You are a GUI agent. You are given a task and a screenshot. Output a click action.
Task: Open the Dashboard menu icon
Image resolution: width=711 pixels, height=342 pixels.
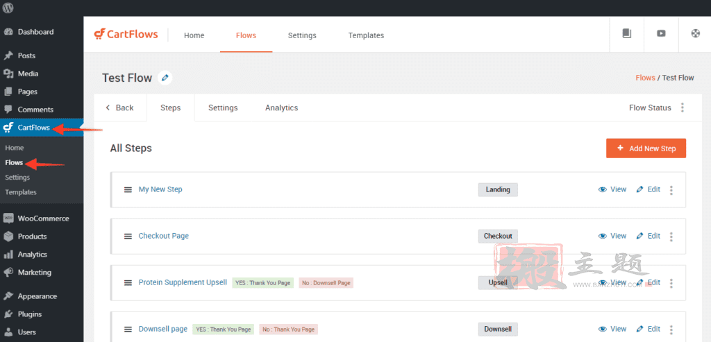click(x=8, y=32)
